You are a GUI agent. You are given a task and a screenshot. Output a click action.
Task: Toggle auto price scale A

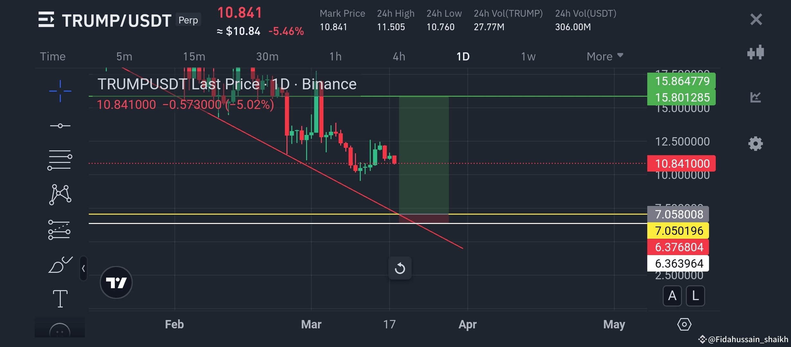[x=672, y=296]
